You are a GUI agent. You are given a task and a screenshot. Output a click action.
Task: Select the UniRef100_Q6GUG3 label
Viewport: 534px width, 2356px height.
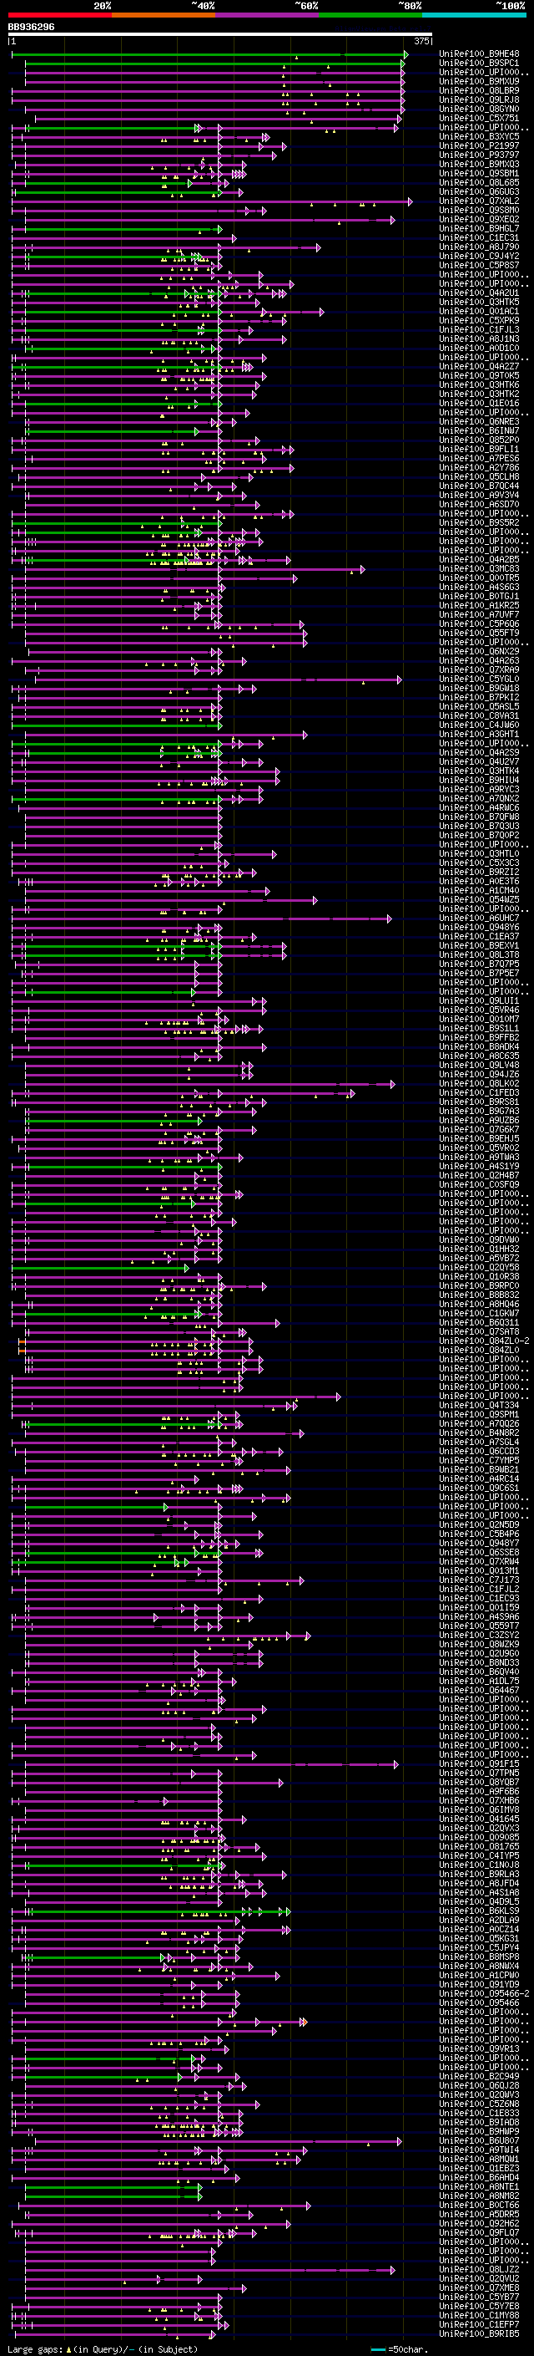479,192
